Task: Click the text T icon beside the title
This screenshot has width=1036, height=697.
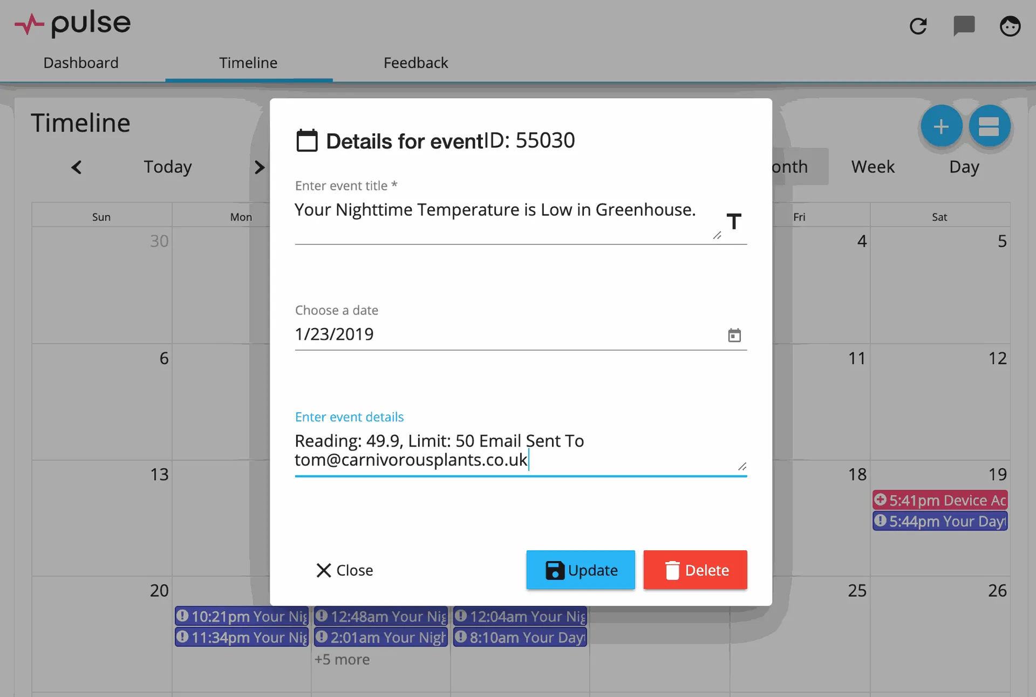Action: (x=734, y=221)
